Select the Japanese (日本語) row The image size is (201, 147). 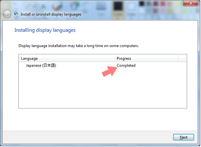coord(103,66)
